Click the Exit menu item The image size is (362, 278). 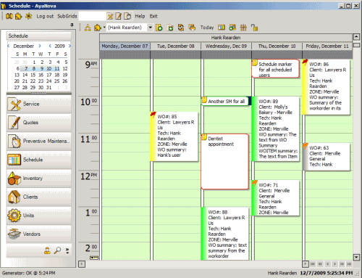pyautogui.click(x=153, y=16)
